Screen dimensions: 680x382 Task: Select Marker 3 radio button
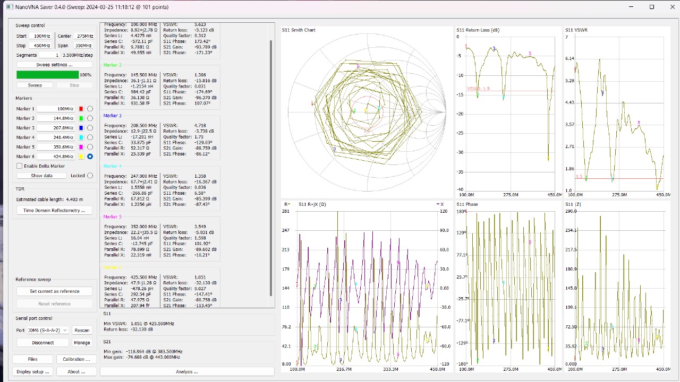tap(90, 128)
